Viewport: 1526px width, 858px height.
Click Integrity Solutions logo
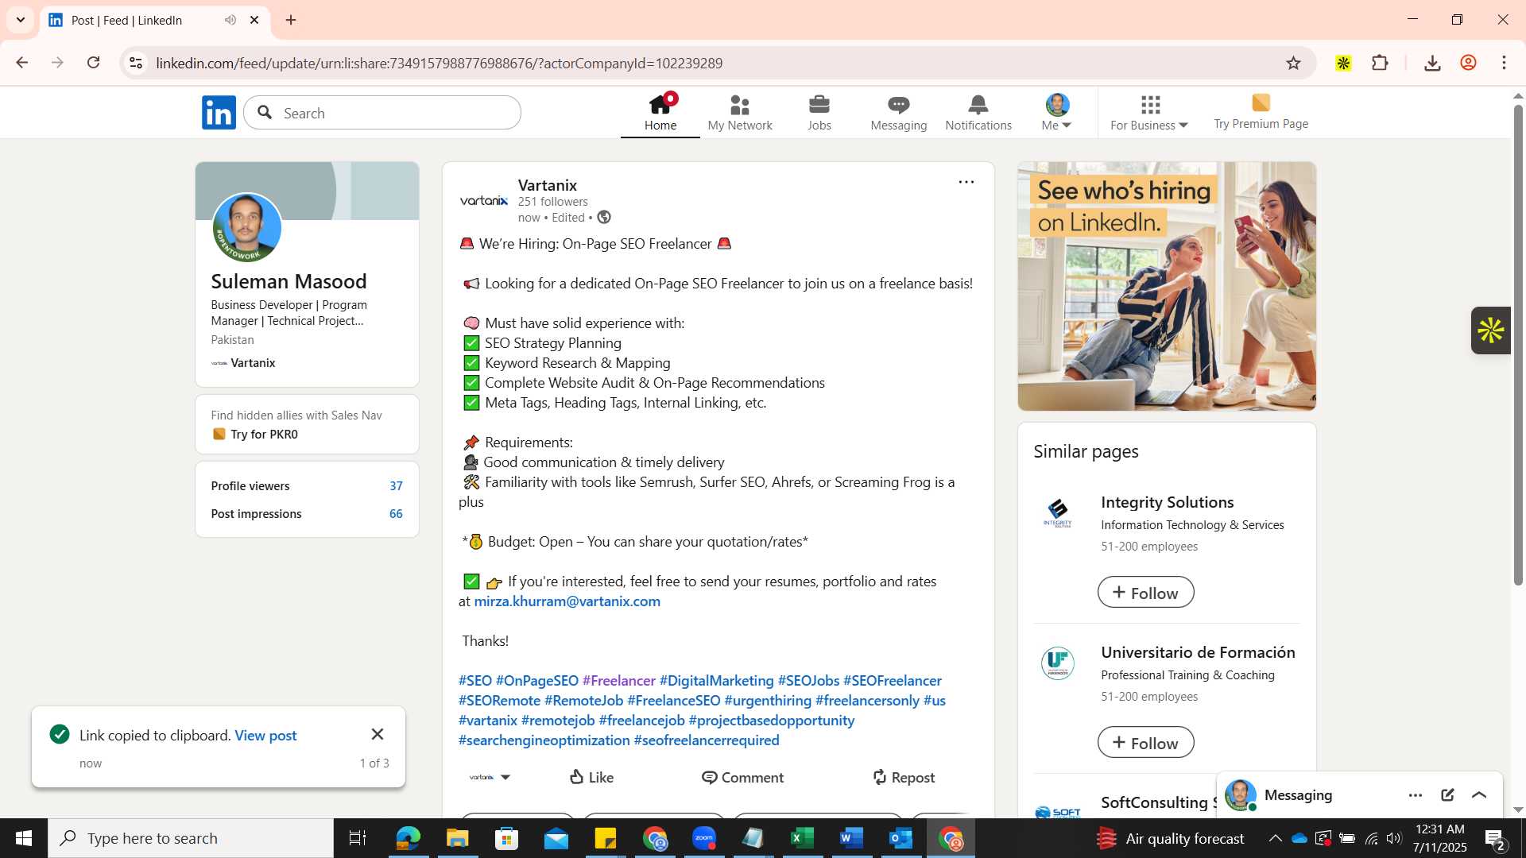coord(1058,512)
